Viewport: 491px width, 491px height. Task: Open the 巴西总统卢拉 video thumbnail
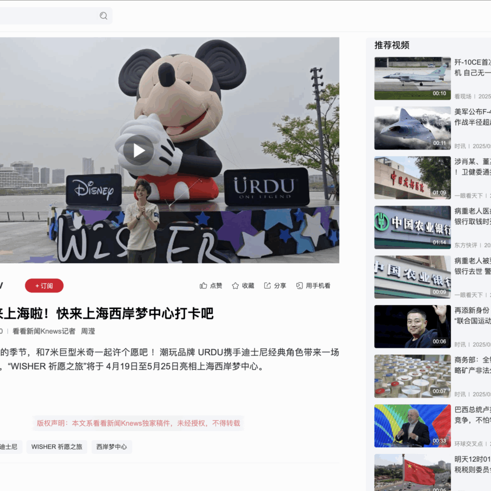click(x=412, y=426)
